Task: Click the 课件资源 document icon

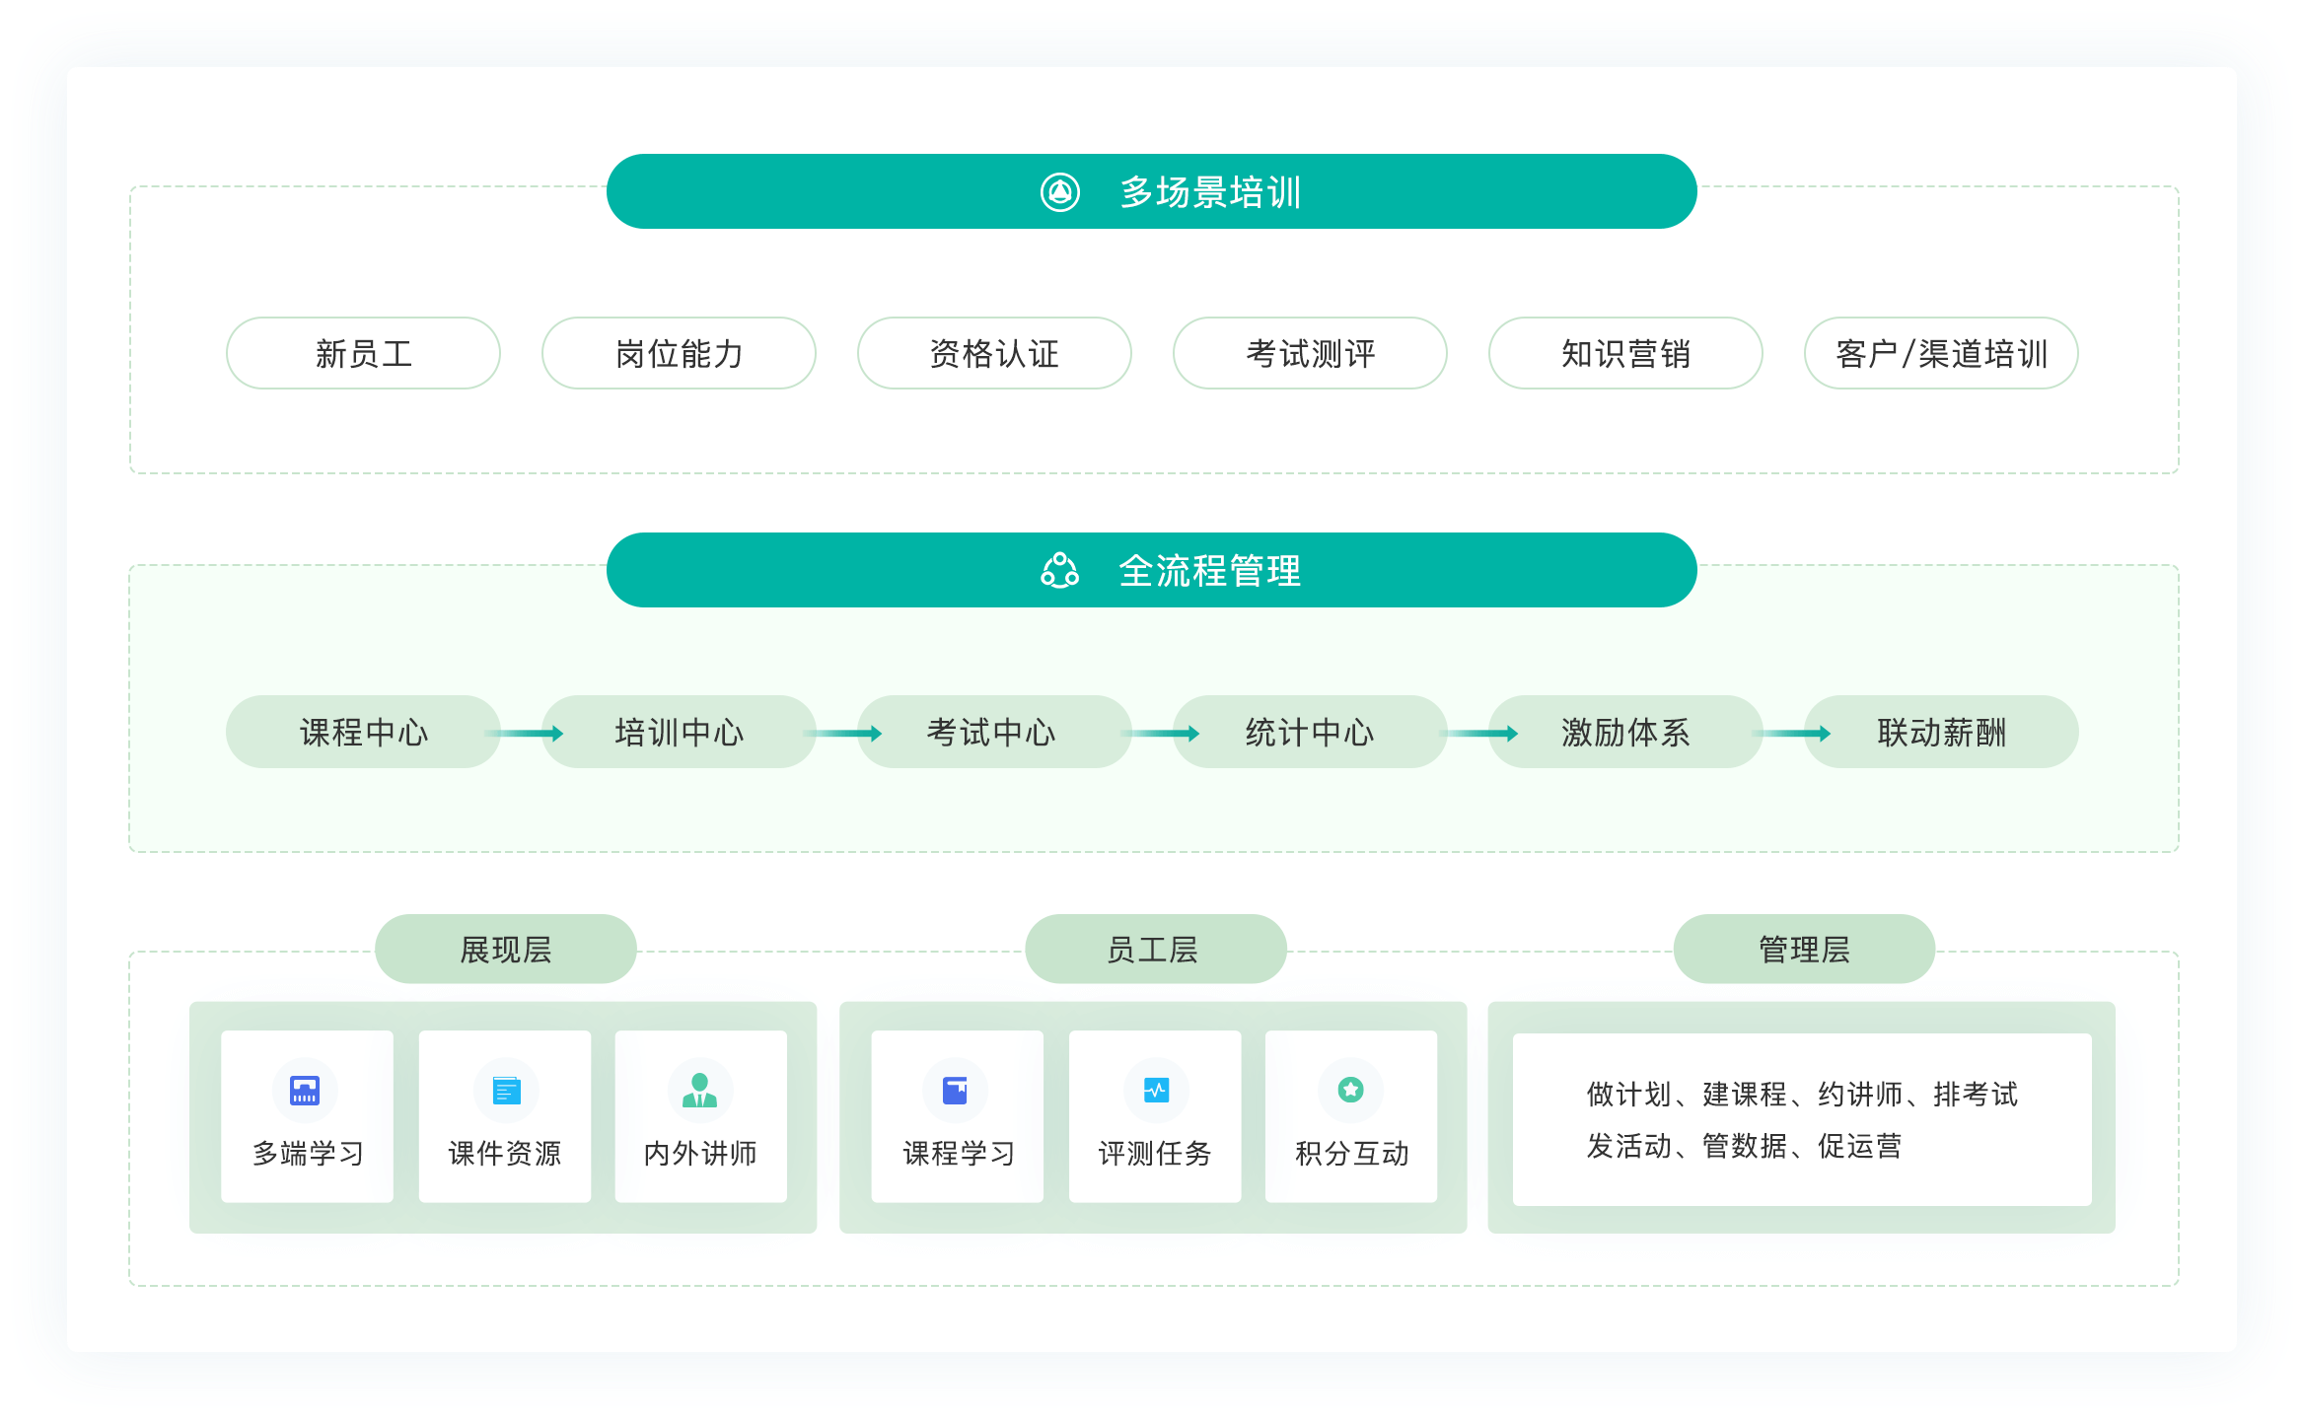Action: tap(506, 1091)
